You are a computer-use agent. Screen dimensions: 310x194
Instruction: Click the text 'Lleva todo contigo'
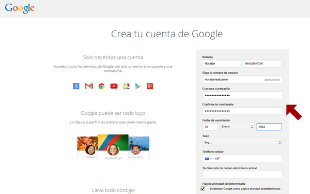point(113,190)
